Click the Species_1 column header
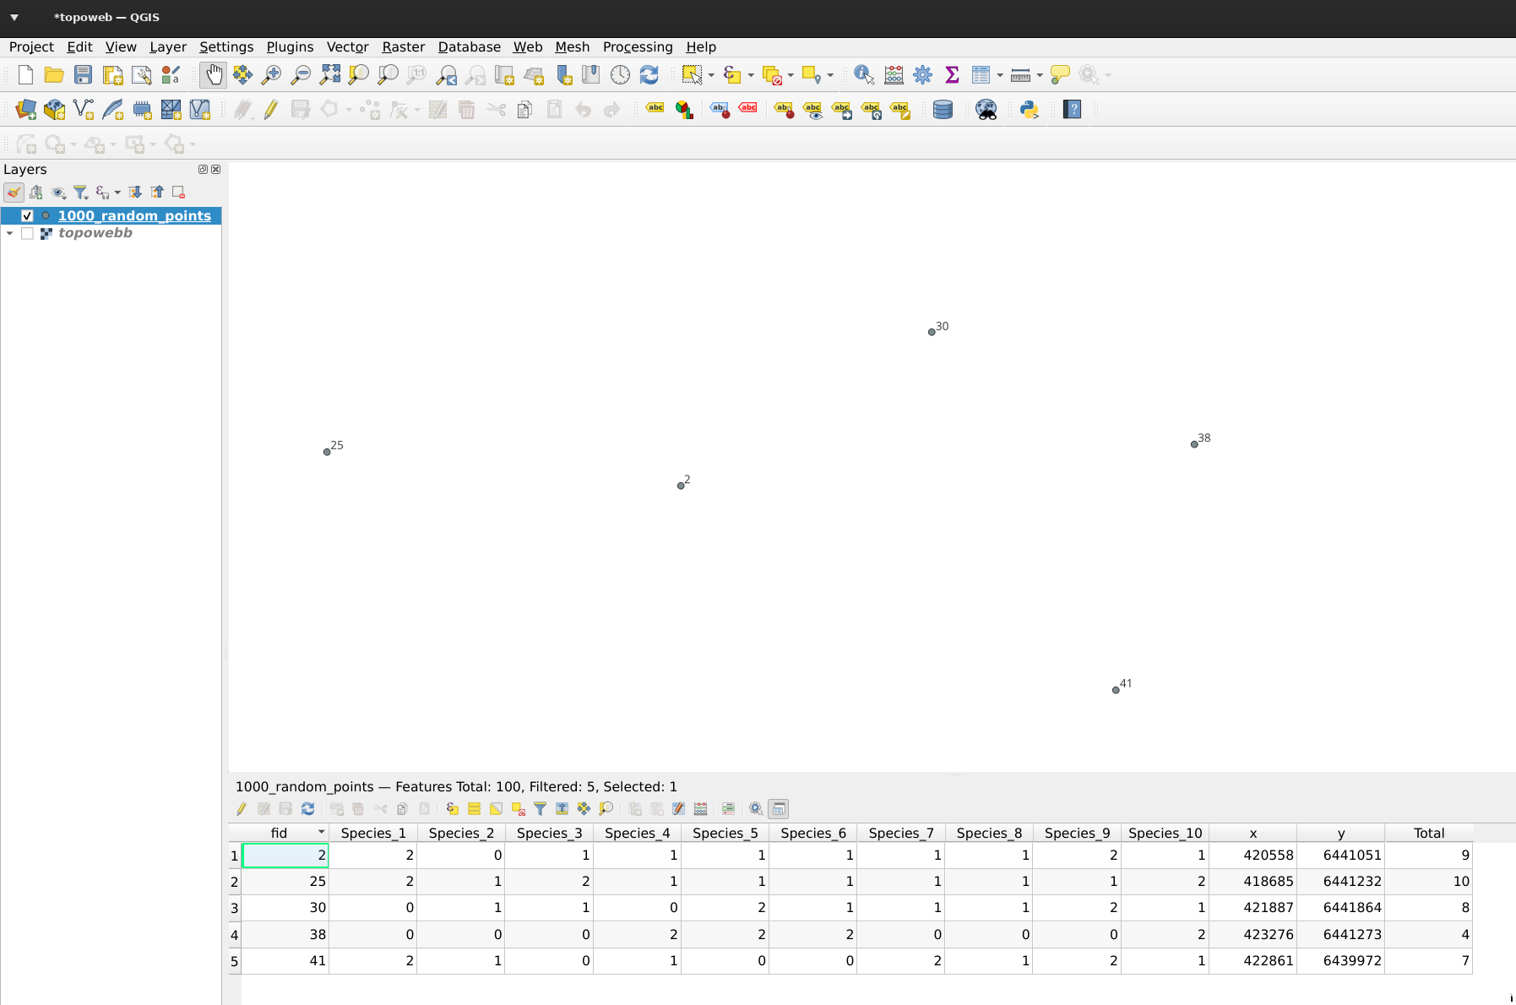This screenshot has height=1005, width=1516. coord(373,833)
